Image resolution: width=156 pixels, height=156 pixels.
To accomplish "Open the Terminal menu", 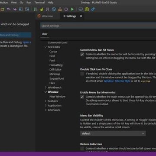I will 39,3.
